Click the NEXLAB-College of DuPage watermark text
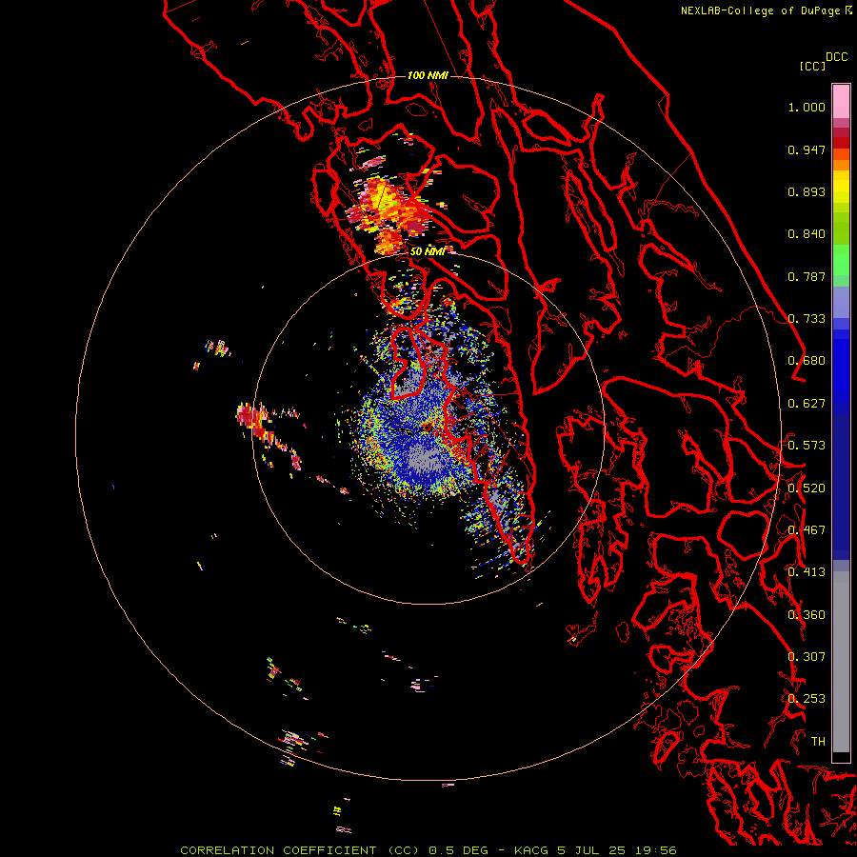 coord(760,10)
